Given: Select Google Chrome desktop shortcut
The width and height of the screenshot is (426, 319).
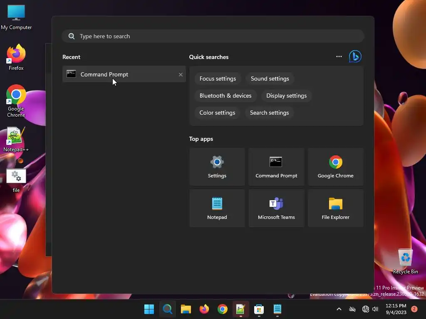Looking at the screenshot, I should pyautogui.click(x=16, y=101).
